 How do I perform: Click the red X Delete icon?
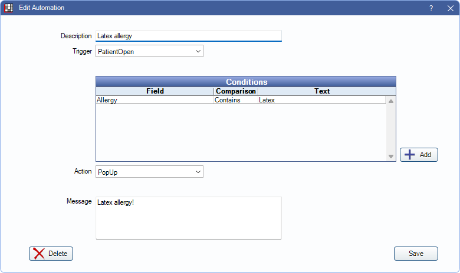(x=39, y=254)
